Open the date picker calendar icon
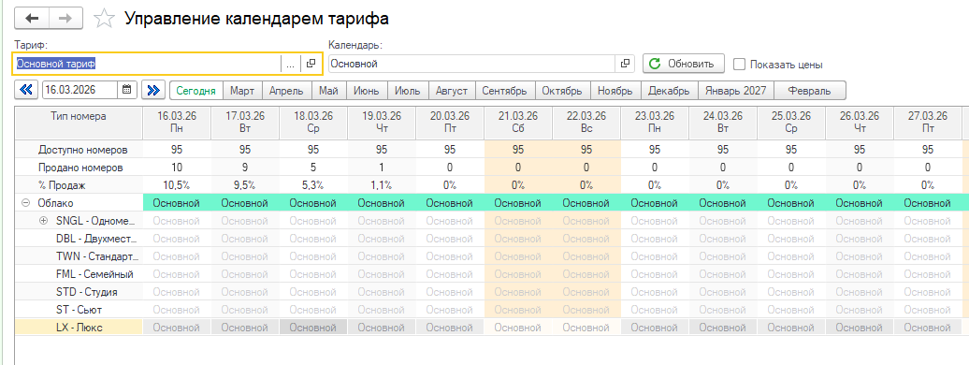969x365 pixels. (126, 90)
